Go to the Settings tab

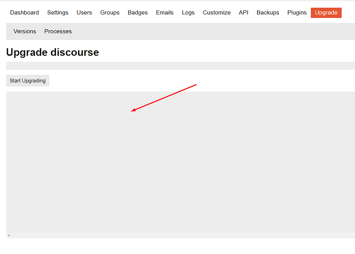click(58, 13)
